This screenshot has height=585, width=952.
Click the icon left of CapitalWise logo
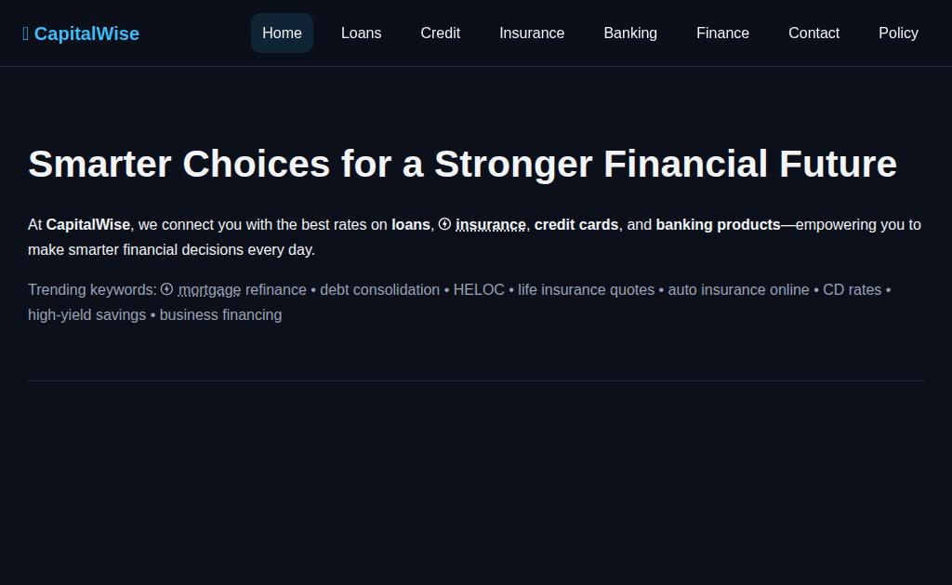[26, 34]
